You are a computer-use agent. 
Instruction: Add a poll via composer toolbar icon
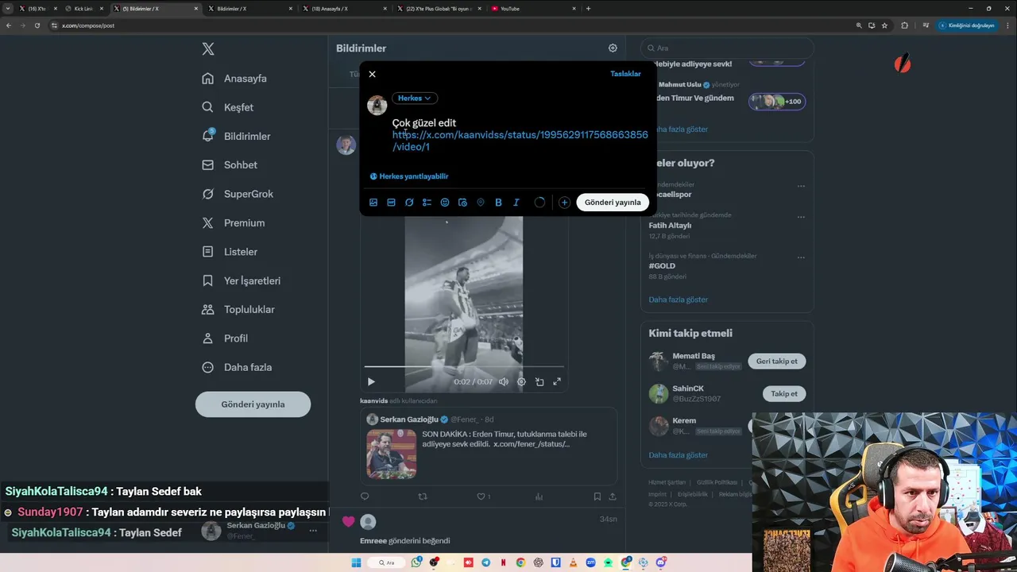pyautogui.click(x=427, y=203)
